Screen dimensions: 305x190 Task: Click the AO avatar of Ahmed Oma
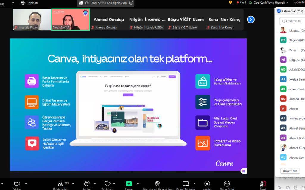283,99
